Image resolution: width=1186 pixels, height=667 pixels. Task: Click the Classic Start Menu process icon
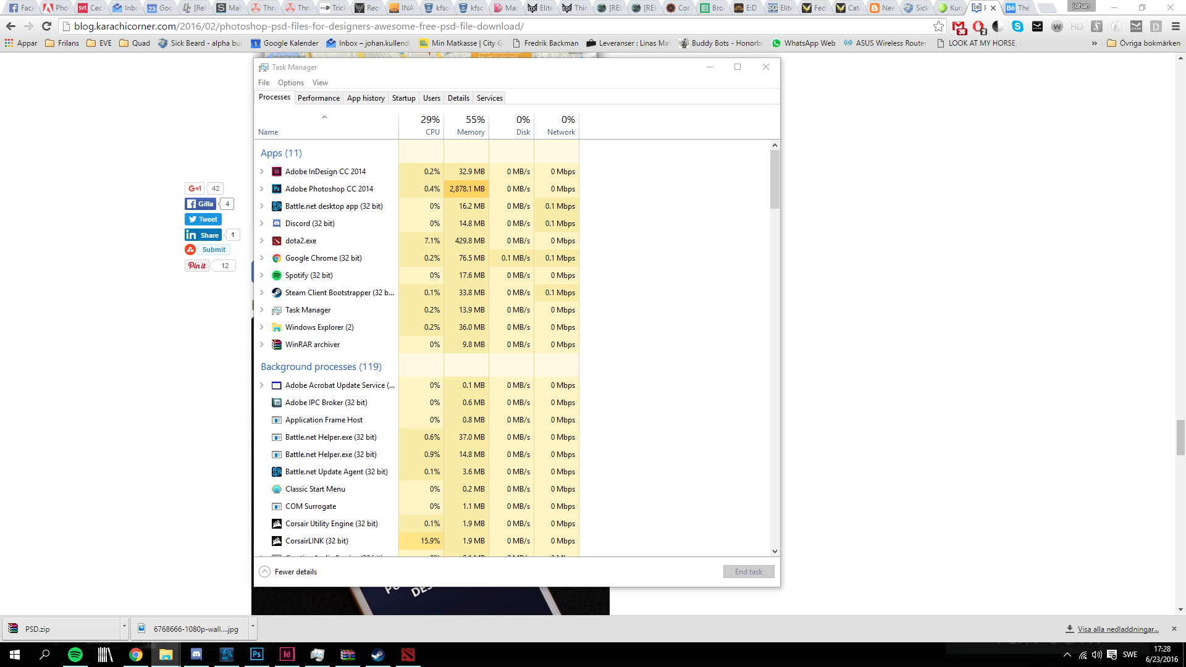[x=277, y=489]
